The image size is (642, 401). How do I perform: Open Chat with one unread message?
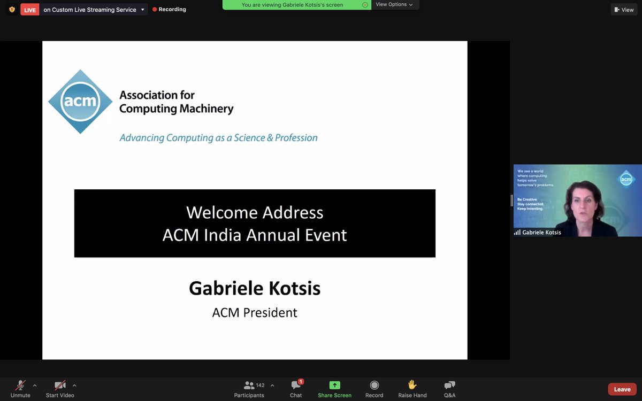(x=296, y=389)
